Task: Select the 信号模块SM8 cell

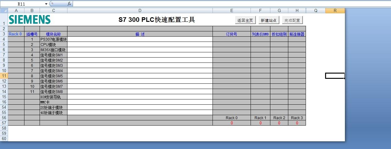Action: pyautogui.click(x=54, y=92)
